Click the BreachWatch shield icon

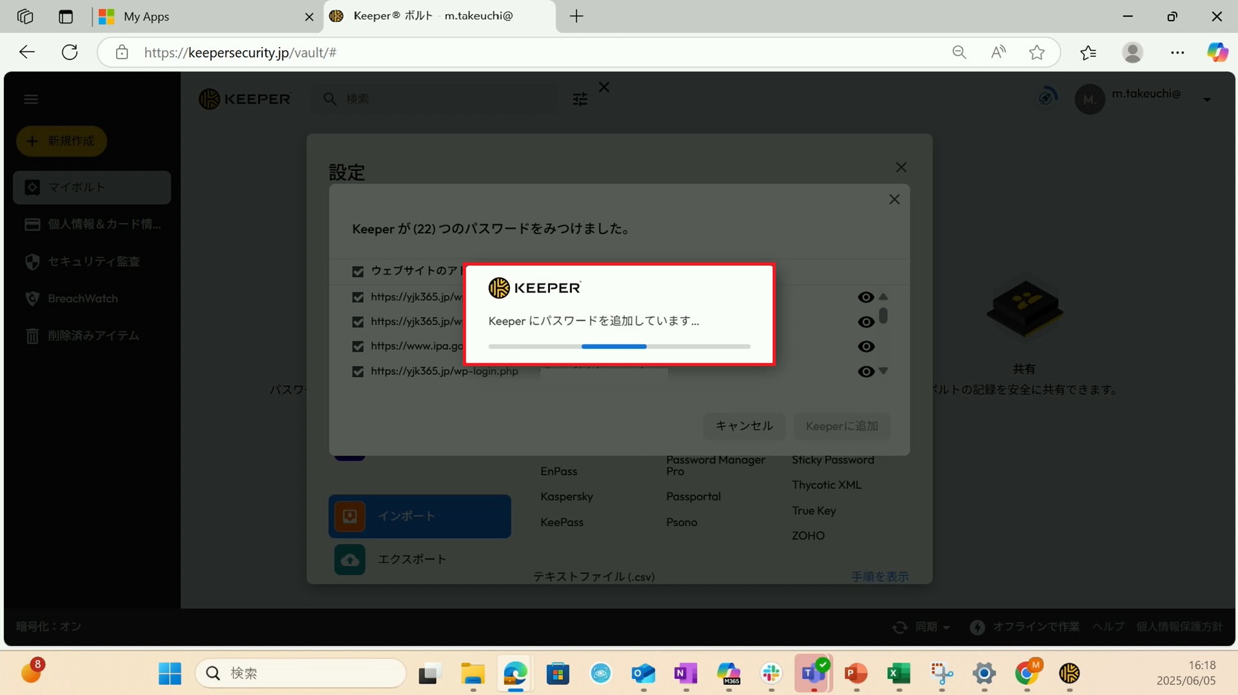[x=32, y=298]
